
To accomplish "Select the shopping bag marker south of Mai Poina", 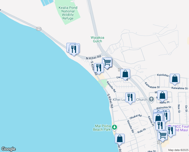I will coord(120,139).
